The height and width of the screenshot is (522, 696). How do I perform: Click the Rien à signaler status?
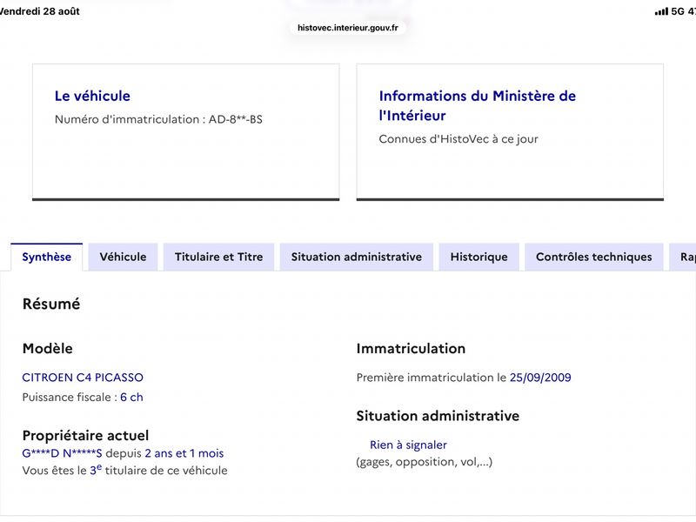pos(408,445)
